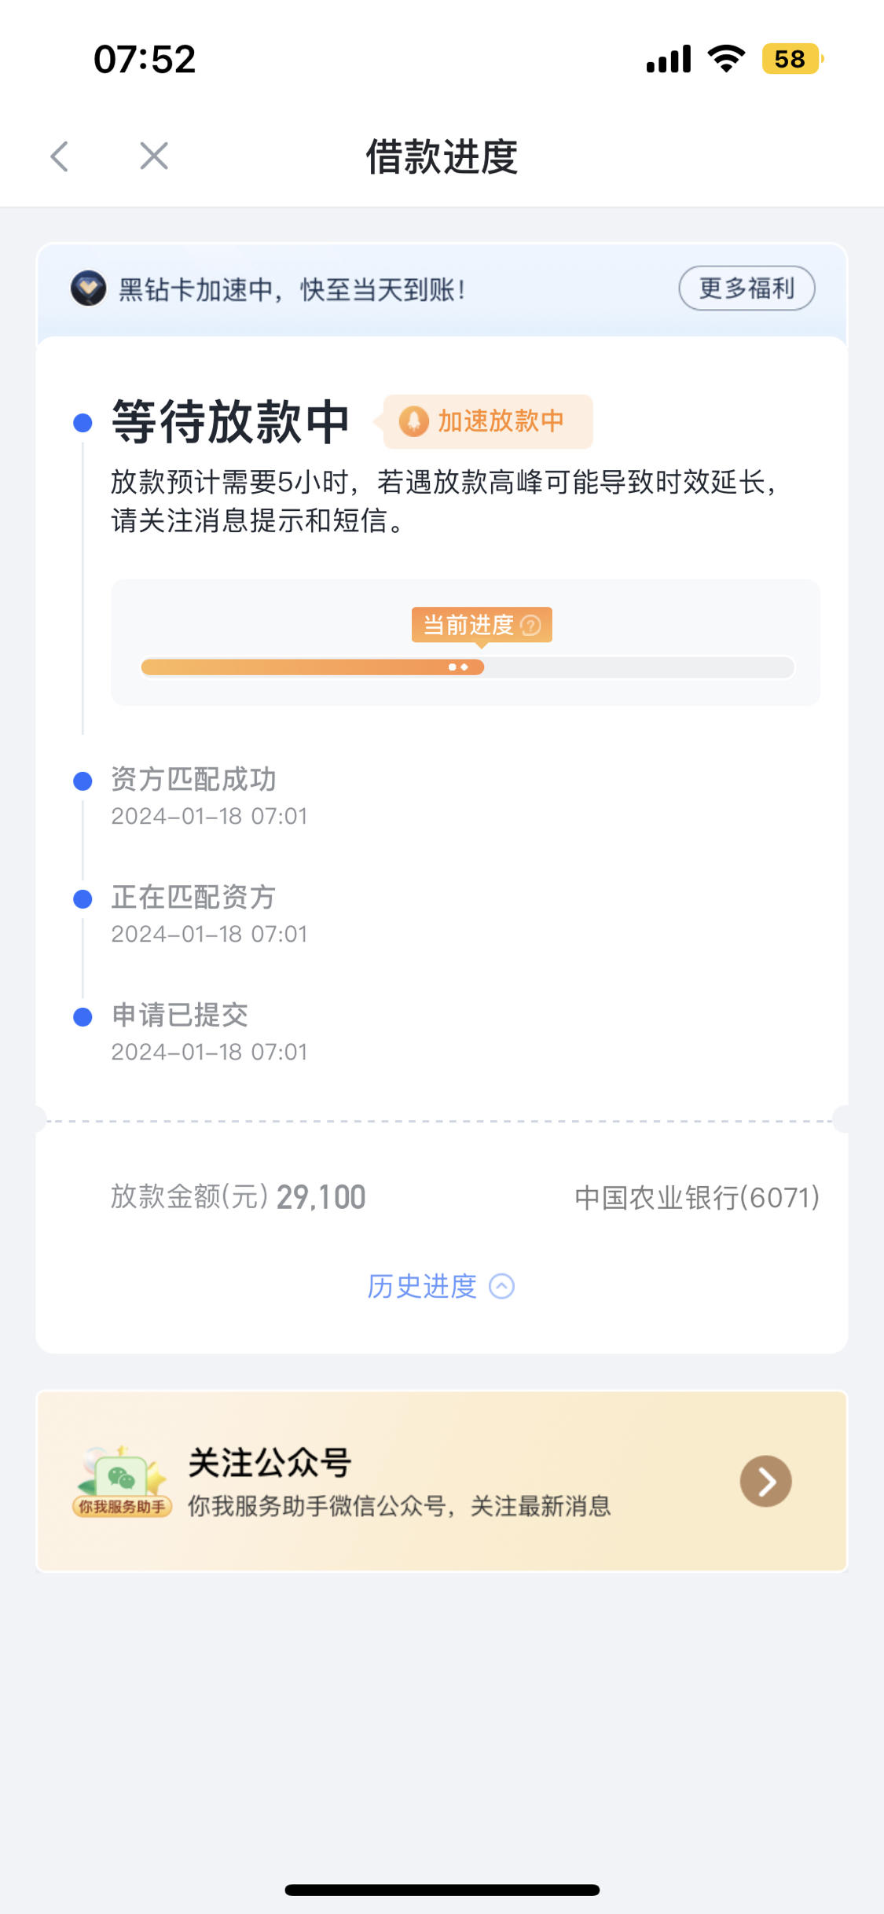Open 关注公众号 arrow button
The width and height of the screenshot is (884, 1914).
pos(765,1481)
